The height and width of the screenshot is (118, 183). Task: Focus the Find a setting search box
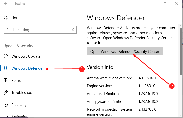tap(40, 30)
